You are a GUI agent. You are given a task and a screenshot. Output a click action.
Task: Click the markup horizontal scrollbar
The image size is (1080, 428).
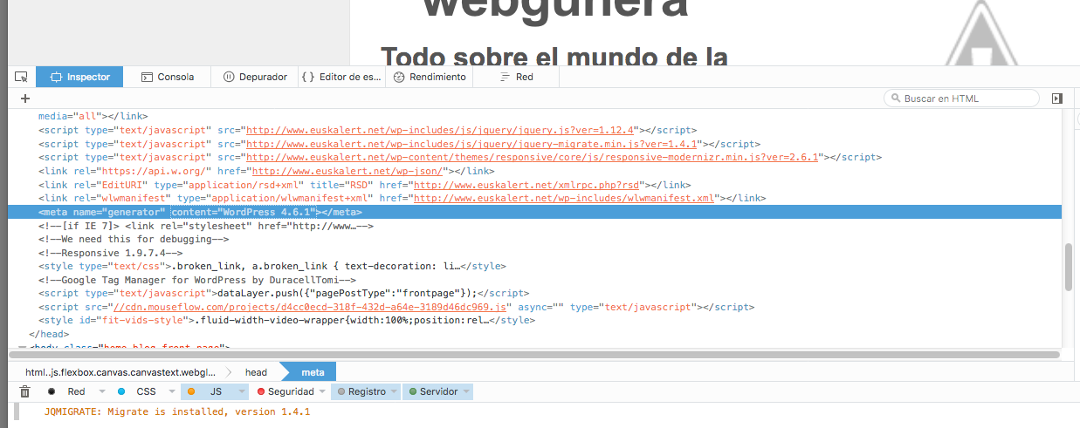[x=534, y=355]
